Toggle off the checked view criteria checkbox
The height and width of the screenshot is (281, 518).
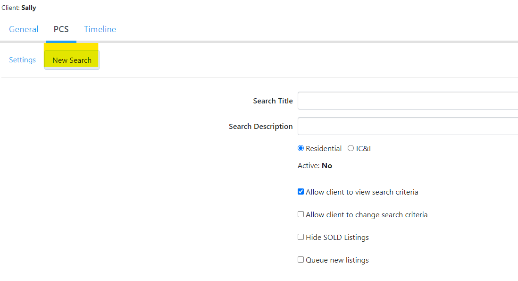[x=301, y=191]
